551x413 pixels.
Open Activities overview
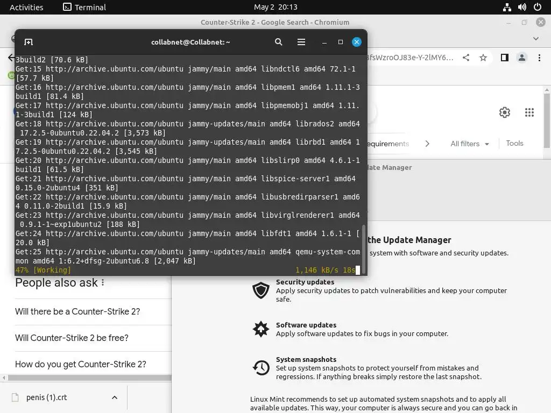click(26, 7)
